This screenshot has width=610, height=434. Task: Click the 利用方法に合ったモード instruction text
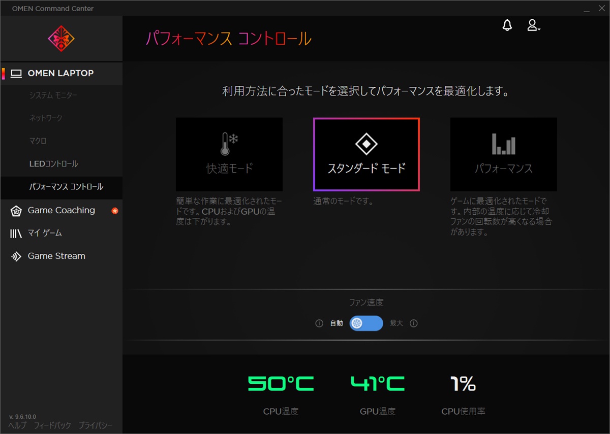pyautogui.click(x=366, y=92)
